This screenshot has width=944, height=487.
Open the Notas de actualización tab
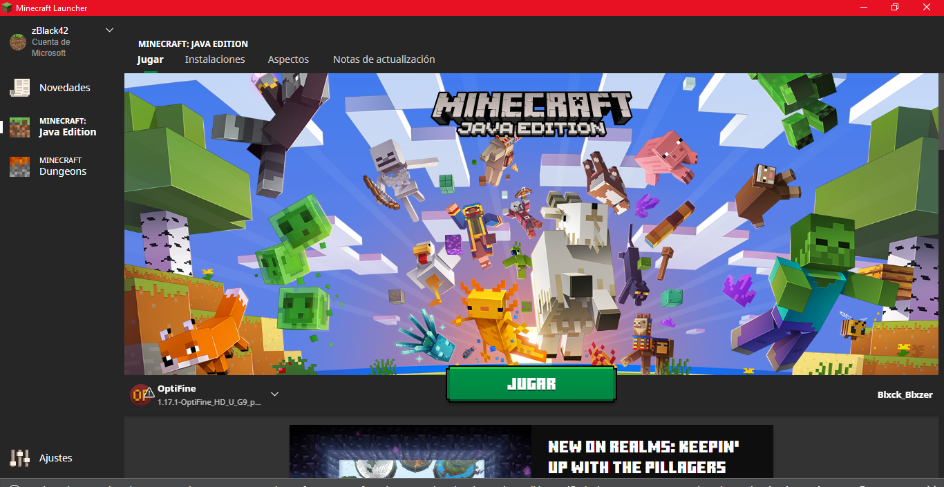[x=384, y=59]
